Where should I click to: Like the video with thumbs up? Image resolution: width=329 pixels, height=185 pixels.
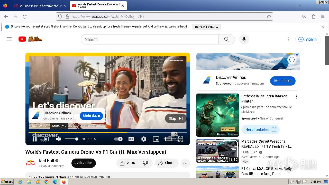pyautogui.click(x=128, y=163)
